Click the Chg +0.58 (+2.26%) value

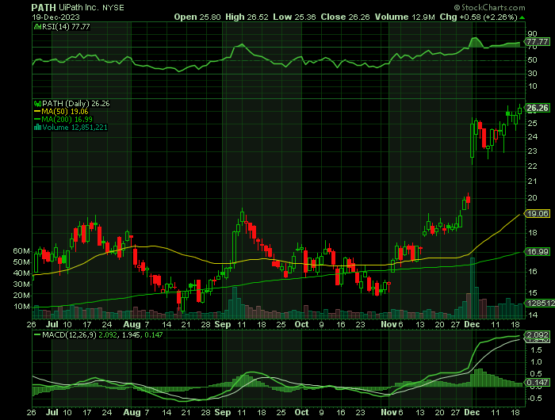click(x=479, y=17)
